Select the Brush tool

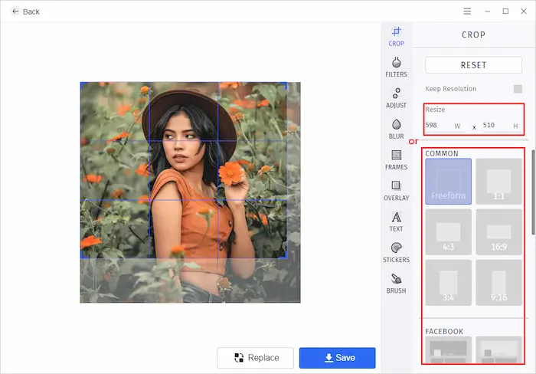pyautogui.click(x=396, y=284)
